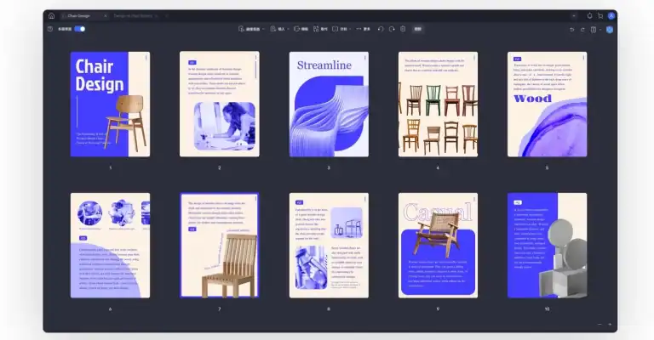Viewport: 654px width, 340px height.
Task: Click the trash delete icon in the toolbar
Action: click(x=402, y=29)
